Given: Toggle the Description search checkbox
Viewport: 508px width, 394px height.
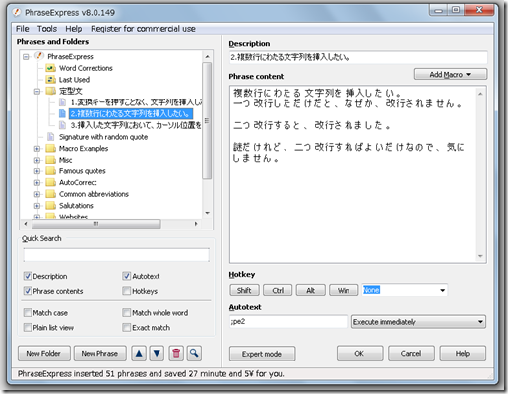Looking at the screenshot, I should (x=28, y=276).
